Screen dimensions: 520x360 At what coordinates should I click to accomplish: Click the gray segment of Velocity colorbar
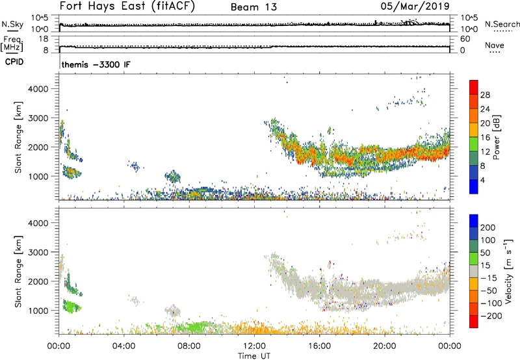click(474, 272)
